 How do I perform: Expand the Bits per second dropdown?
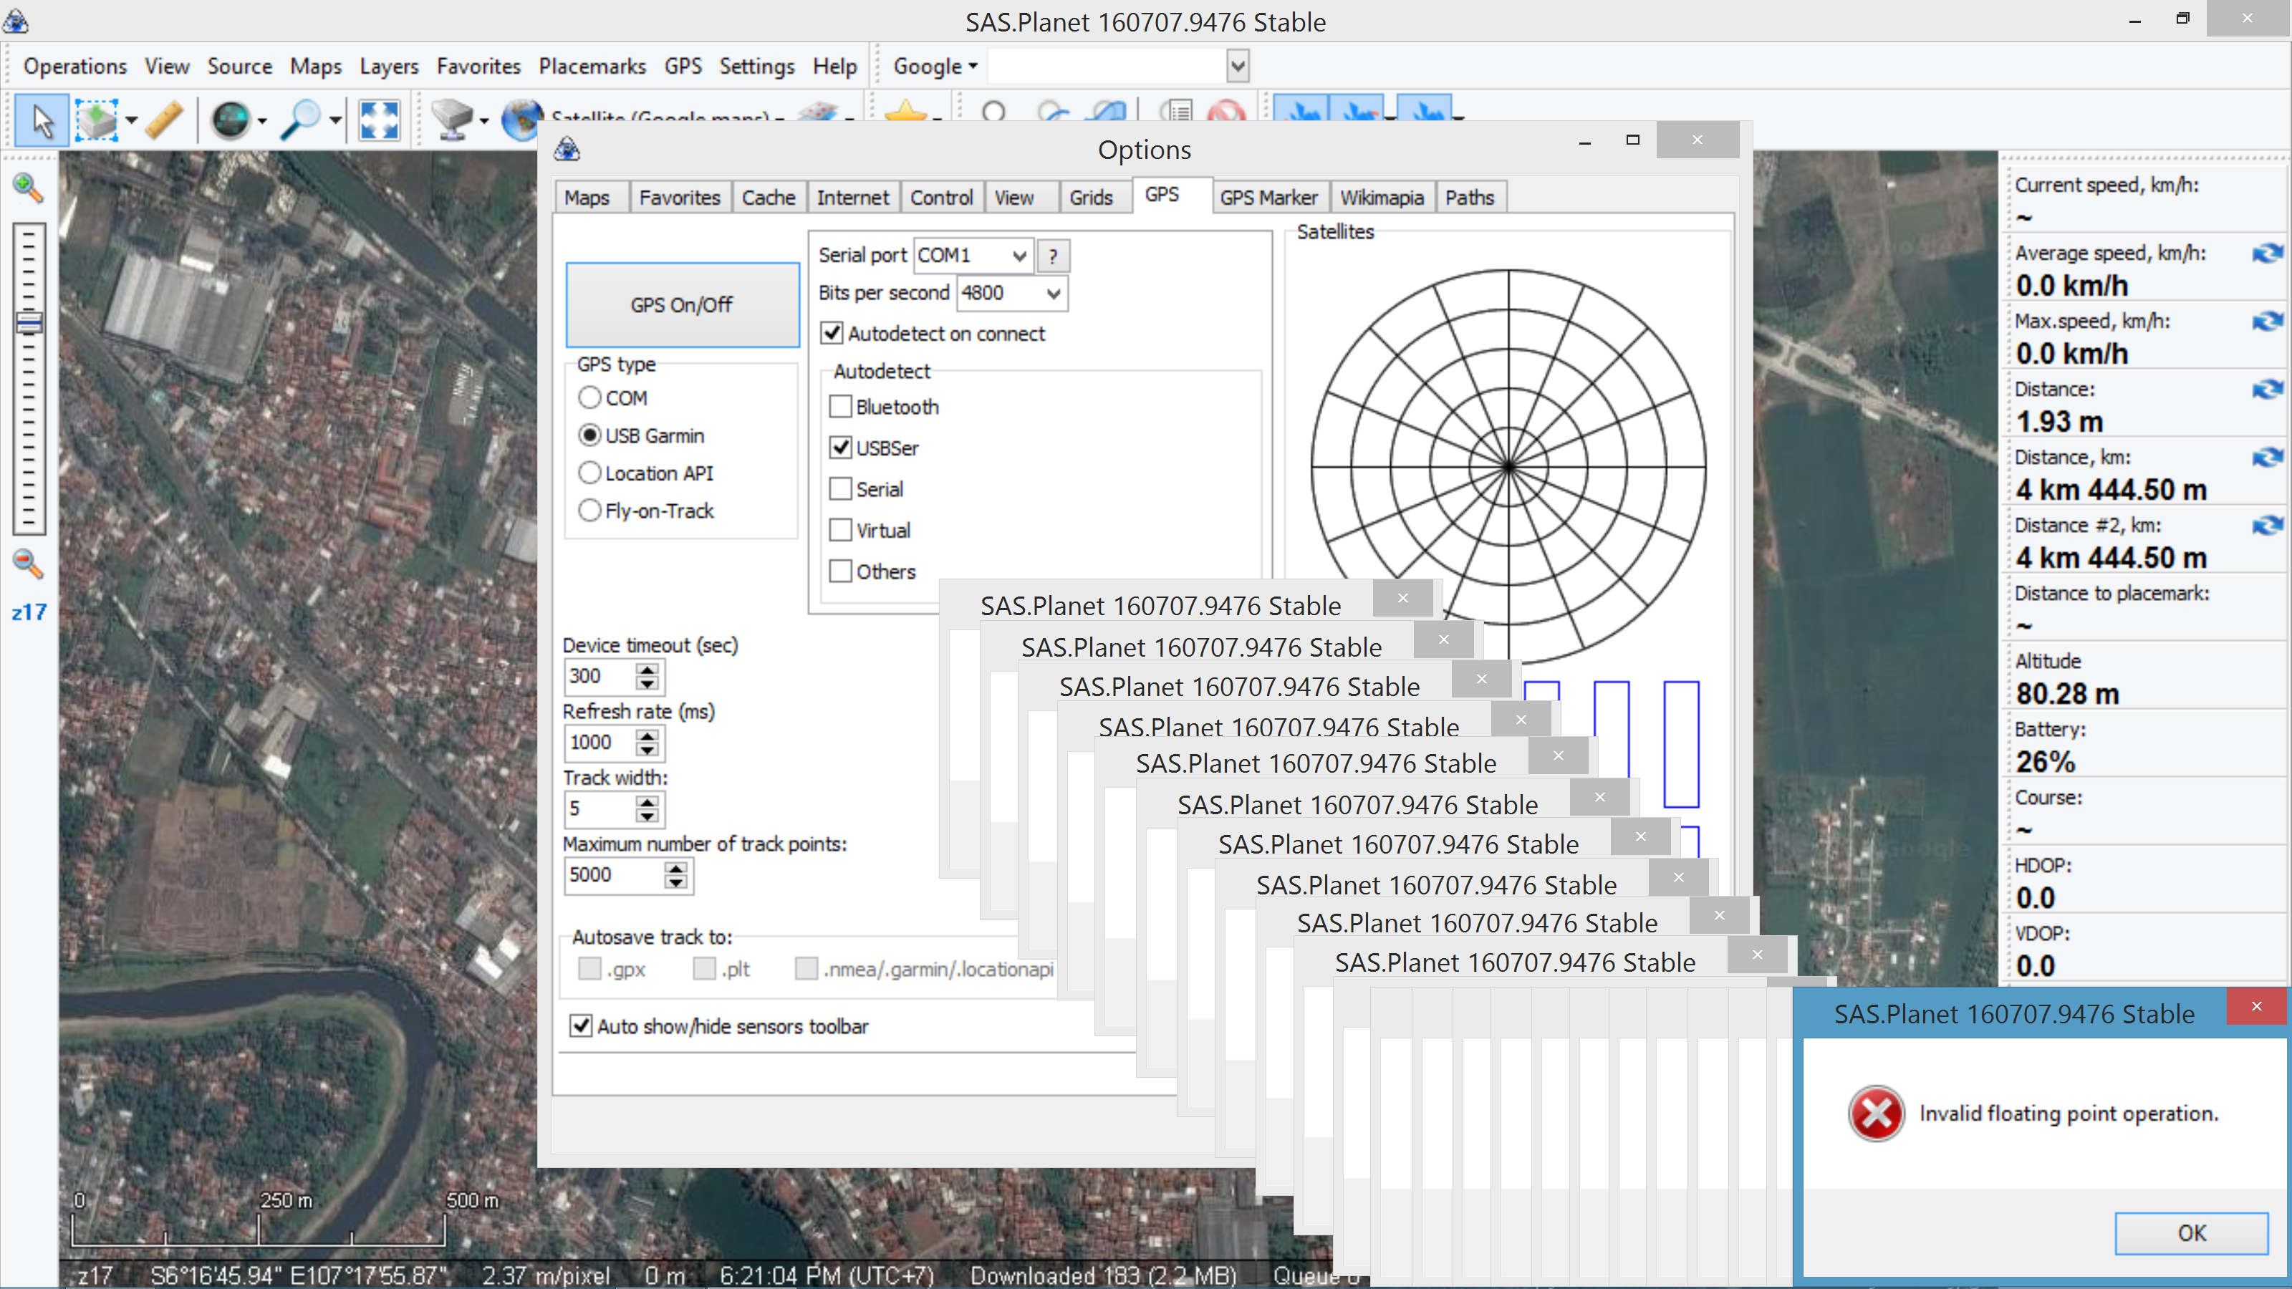click(1054, 294)
